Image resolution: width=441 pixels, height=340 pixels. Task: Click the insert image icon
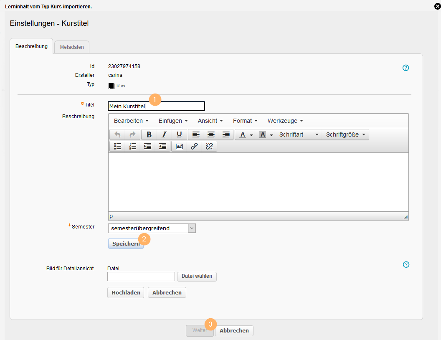[x=179, y=146]
